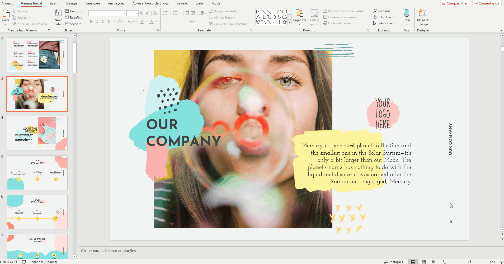
Task: Toggle Anotações notes pane
Action: [x=393, y=262]
